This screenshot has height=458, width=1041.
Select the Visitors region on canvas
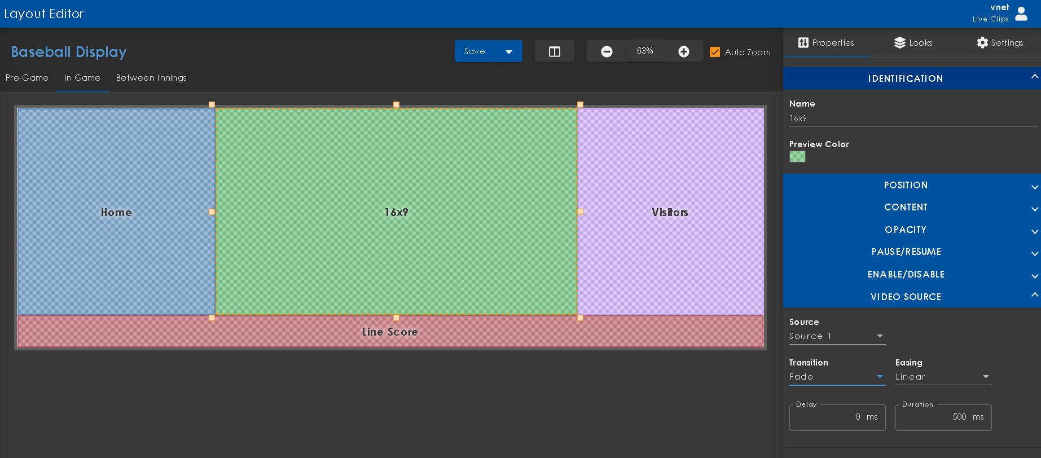click(670, 212)
